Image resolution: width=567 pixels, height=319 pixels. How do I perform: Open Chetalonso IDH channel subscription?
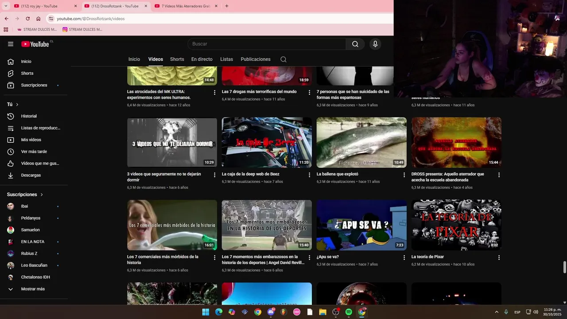tap(35, 277)
